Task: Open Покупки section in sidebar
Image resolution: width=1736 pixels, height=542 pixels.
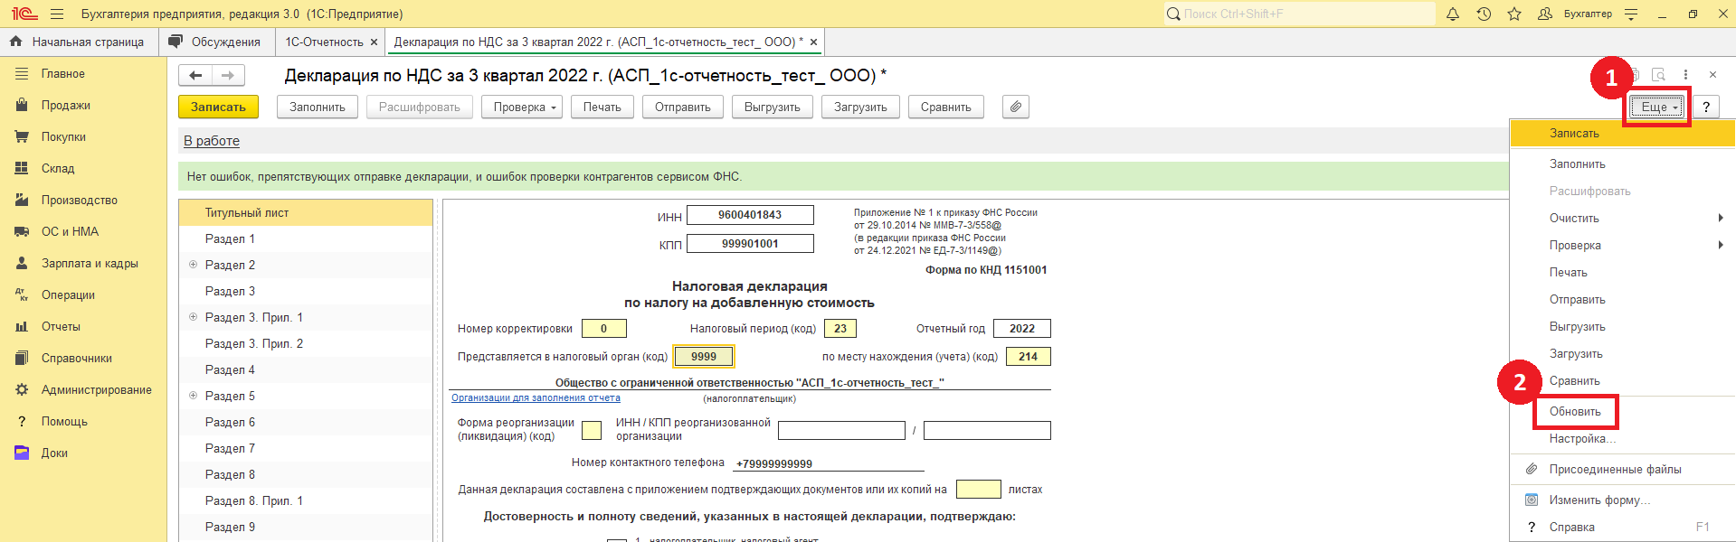Action: [x=83, y=136]
